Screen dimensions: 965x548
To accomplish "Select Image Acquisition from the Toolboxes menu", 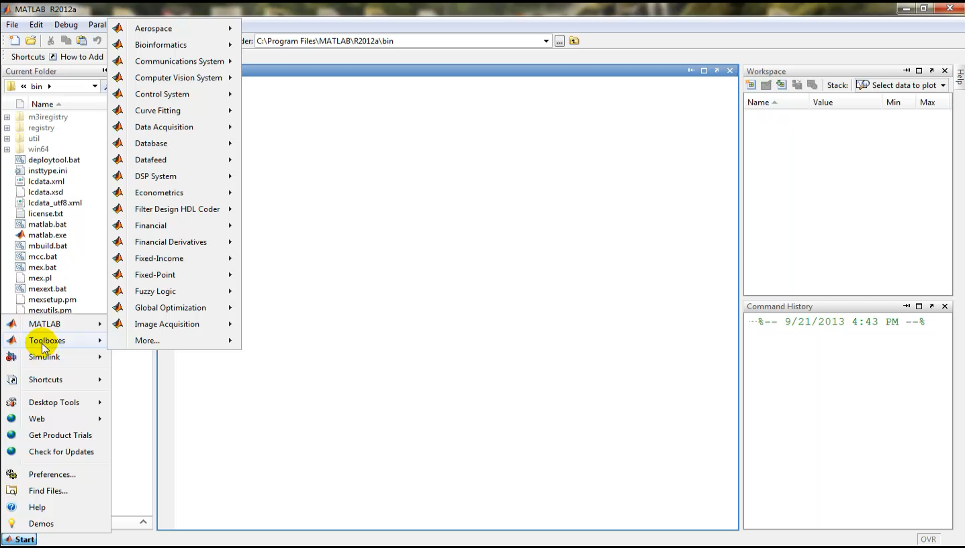I will coord(175,324).
